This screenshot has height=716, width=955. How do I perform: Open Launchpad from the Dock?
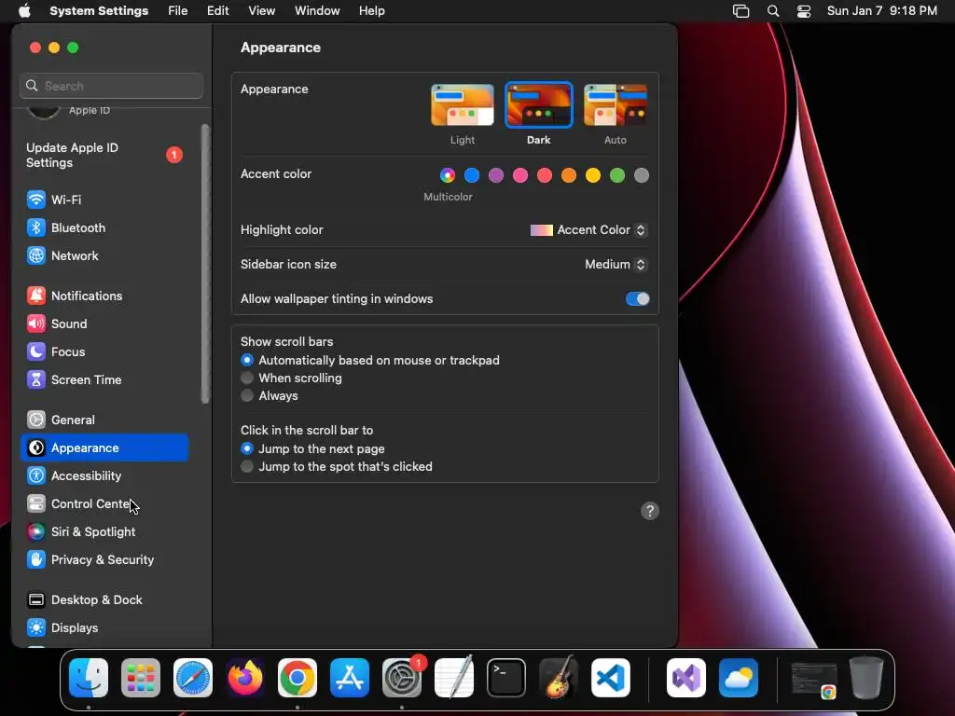click(141, 678)
